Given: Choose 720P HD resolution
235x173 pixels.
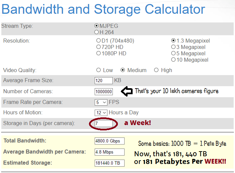Looking at the screenshot, I should point(98,47).
